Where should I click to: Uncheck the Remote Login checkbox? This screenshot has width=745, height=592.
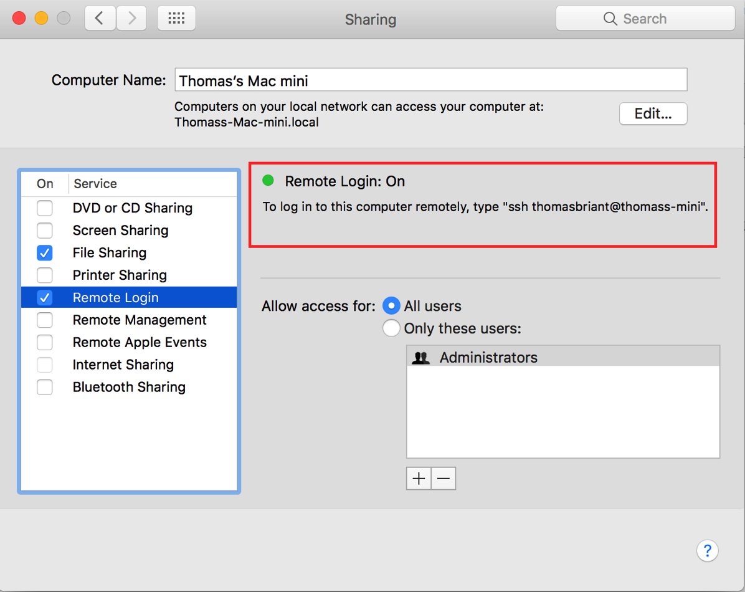[x=45, y=298]
